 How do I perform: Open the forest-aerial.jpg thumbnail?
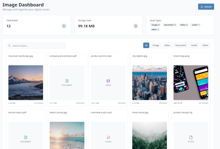(150, 135)
